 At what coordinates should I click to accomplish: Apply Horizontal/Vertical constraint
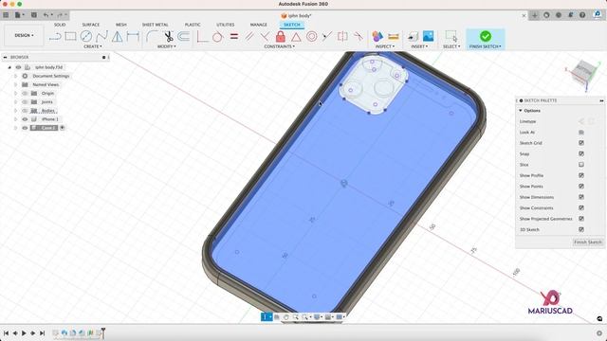tap(202, 37)
